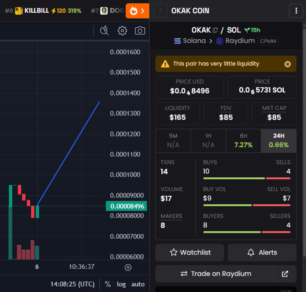This screenshot has height=292, width=306.
Task: Click the MAKERS label
Action: tap(171, 216)
